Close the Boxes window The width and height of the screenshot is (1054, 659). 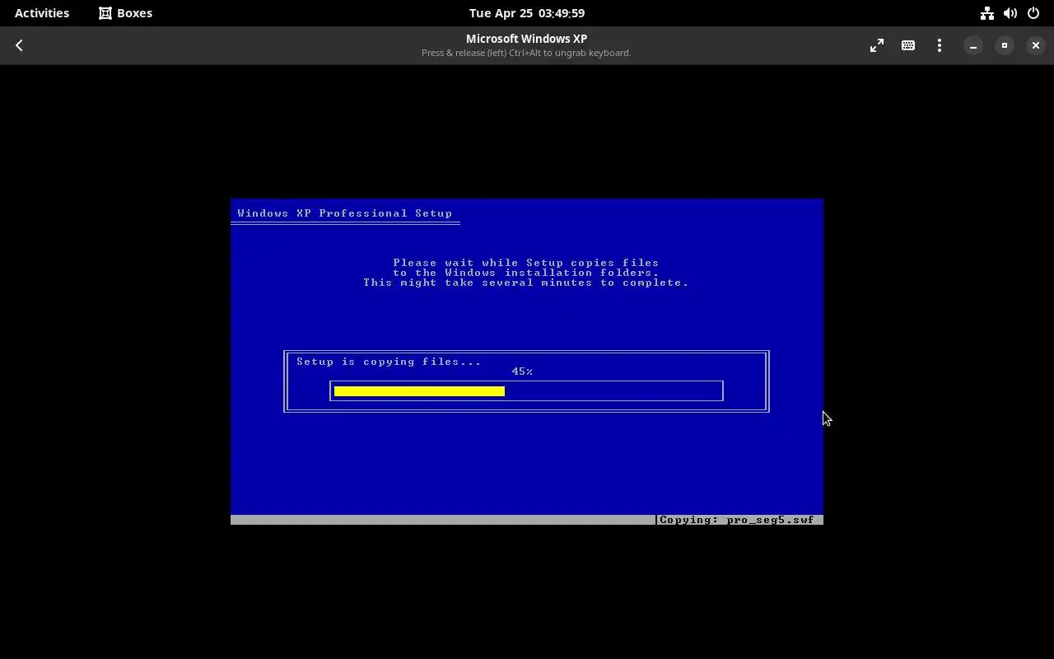[x=1036, y=45]
